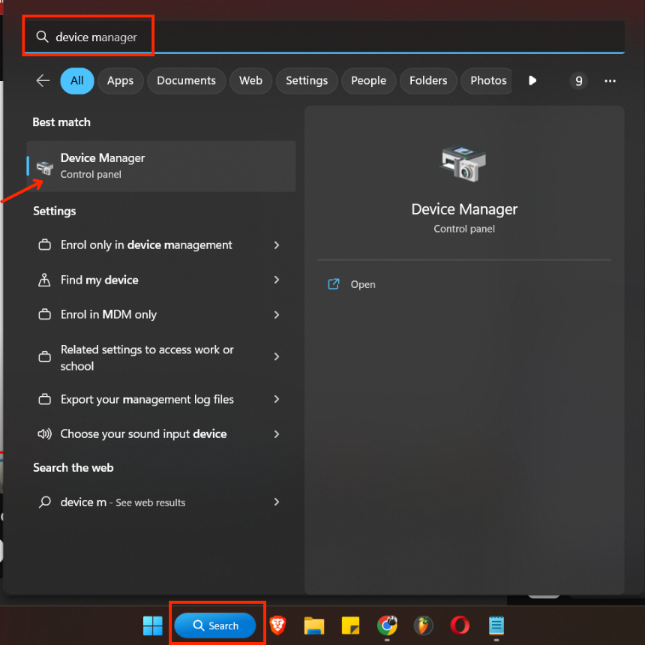Image resolution: width=645 pixels, height=645 pixels.
Task: Switch to the People filter tab
Action: (368, 81)
